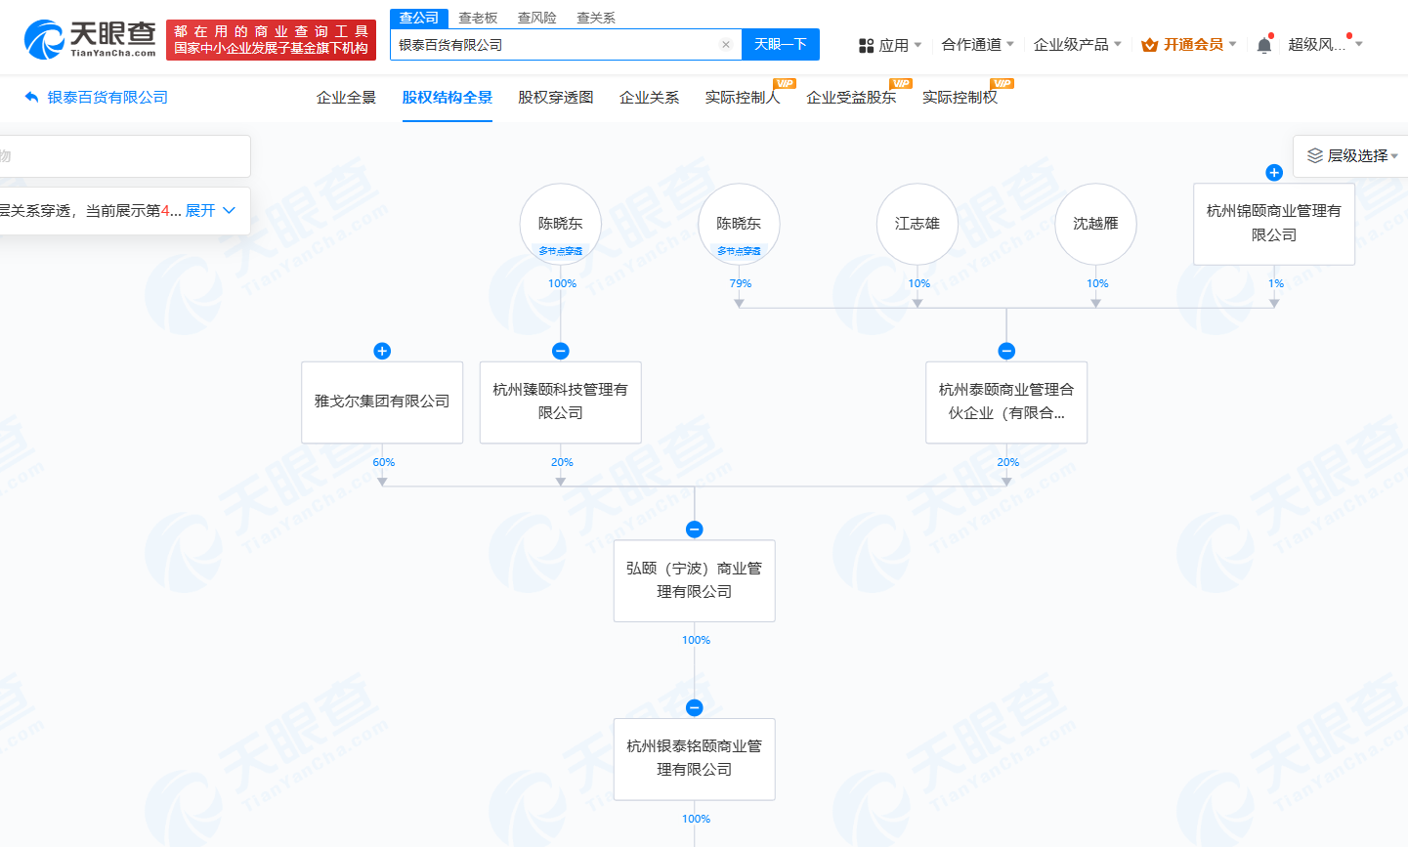
Task: Open the 层级选择 dropdown
Action: [x=1352, y=155]
